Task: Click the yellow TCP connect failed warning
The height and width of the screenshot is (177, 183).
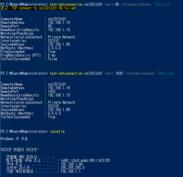Action: click(x=38, y=8)
